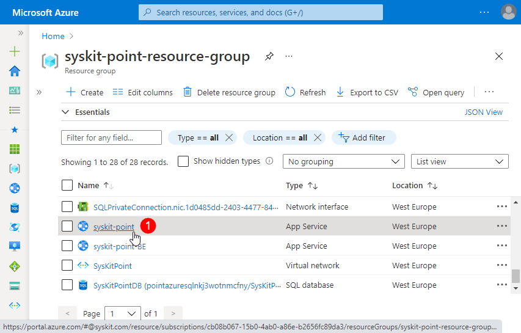Image resolution: width=521 pixels, height=333 pixels.
Task: Select the SysKitPoint virtual network checkbox
Action: 67,266
